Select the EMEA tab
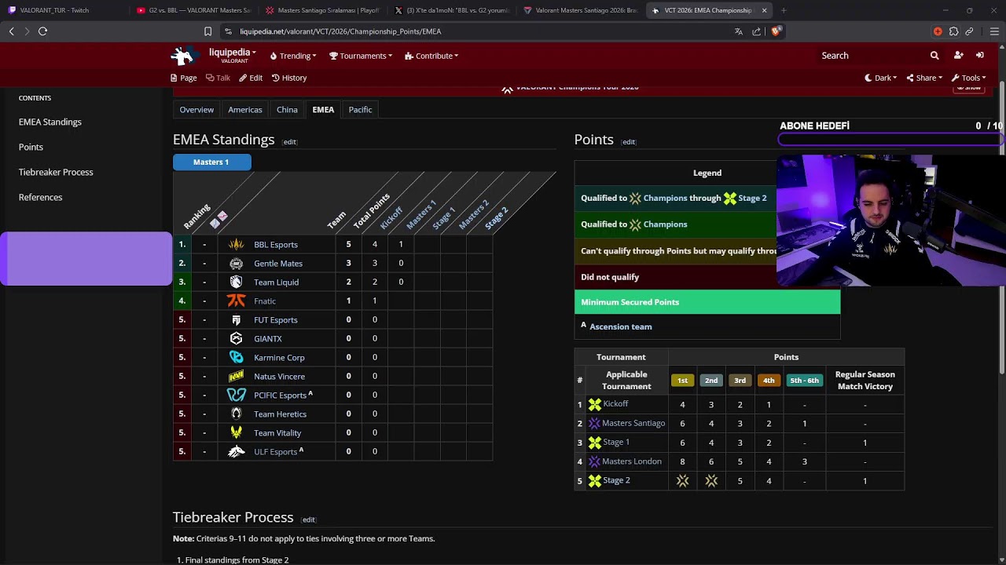The image size is (1006, 565). point(323,110)
